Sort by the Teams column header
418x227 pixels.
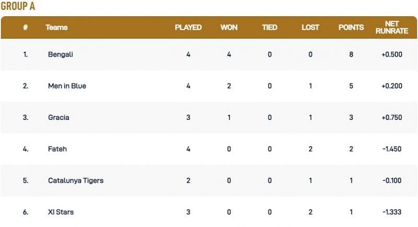click(x=56, y=27)
